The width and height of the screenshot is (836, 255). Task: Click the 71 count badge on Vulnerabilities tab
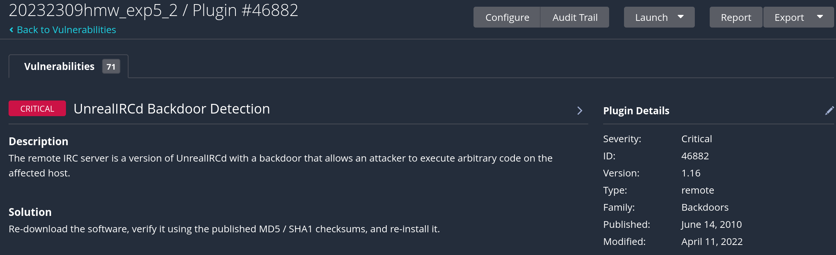pos(111,67)
